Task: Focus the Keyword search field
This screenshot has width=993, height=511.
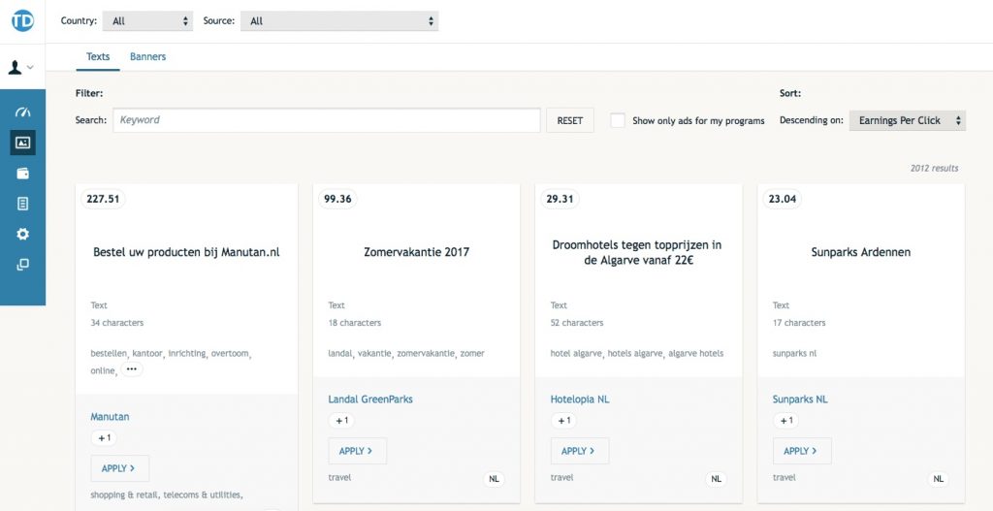Action: [326, 120]
